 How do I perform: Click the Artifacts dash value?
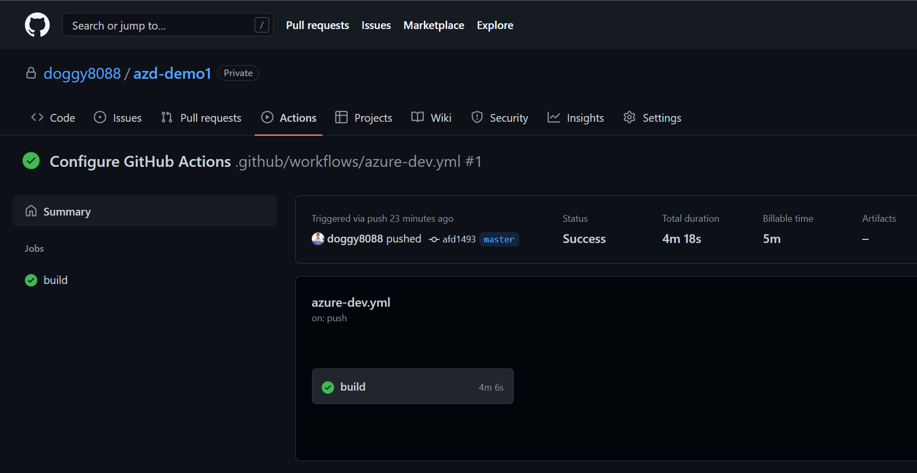pos(865,239)
